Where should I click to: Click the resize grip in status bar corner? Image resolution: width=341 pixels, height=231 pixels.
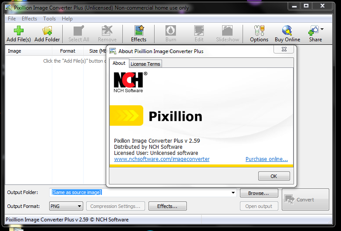330,221
